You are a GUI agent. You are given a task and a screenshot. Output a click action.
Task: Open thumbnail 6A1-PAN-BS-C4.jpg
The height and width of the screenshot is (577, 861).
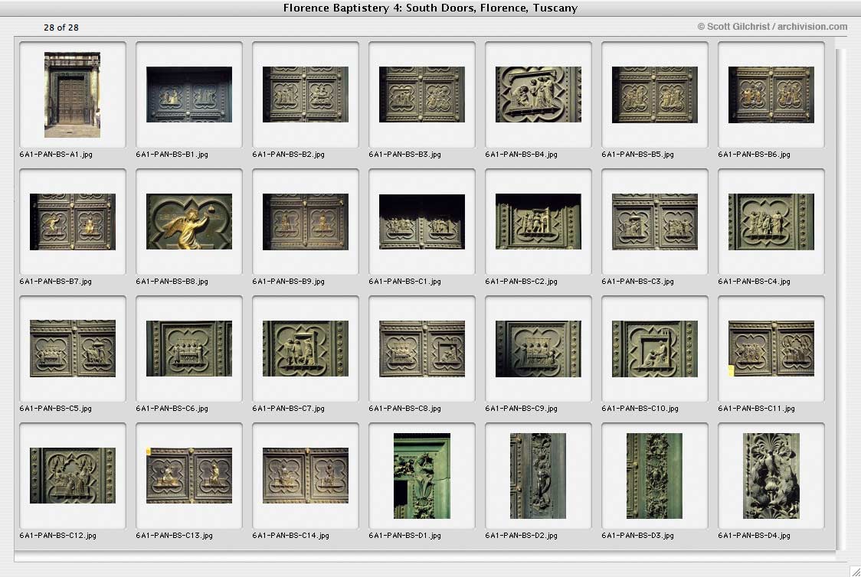(771, 222)
